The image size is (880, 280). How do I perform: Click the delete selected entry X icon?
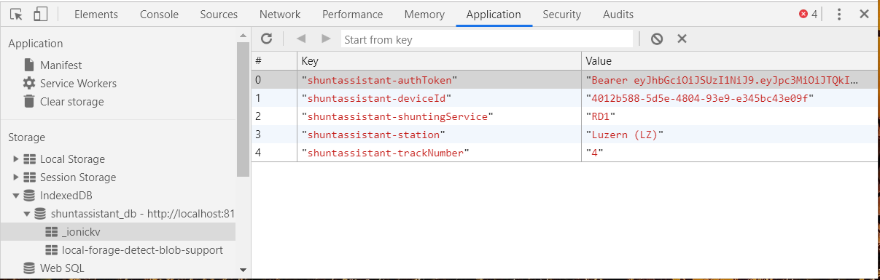(682, 39)
